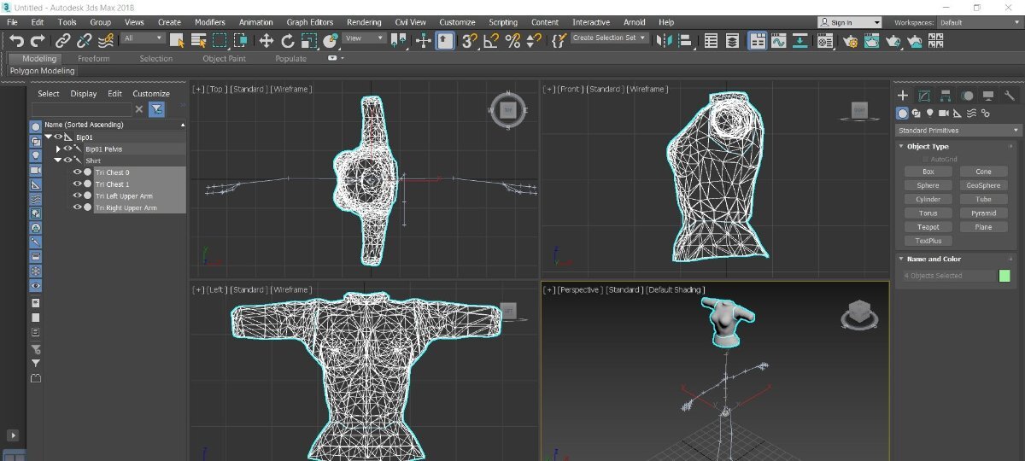Toggle Angle Snap in the toolbar
Viewport: 1025px width, 461px height.
pos(491,40)
